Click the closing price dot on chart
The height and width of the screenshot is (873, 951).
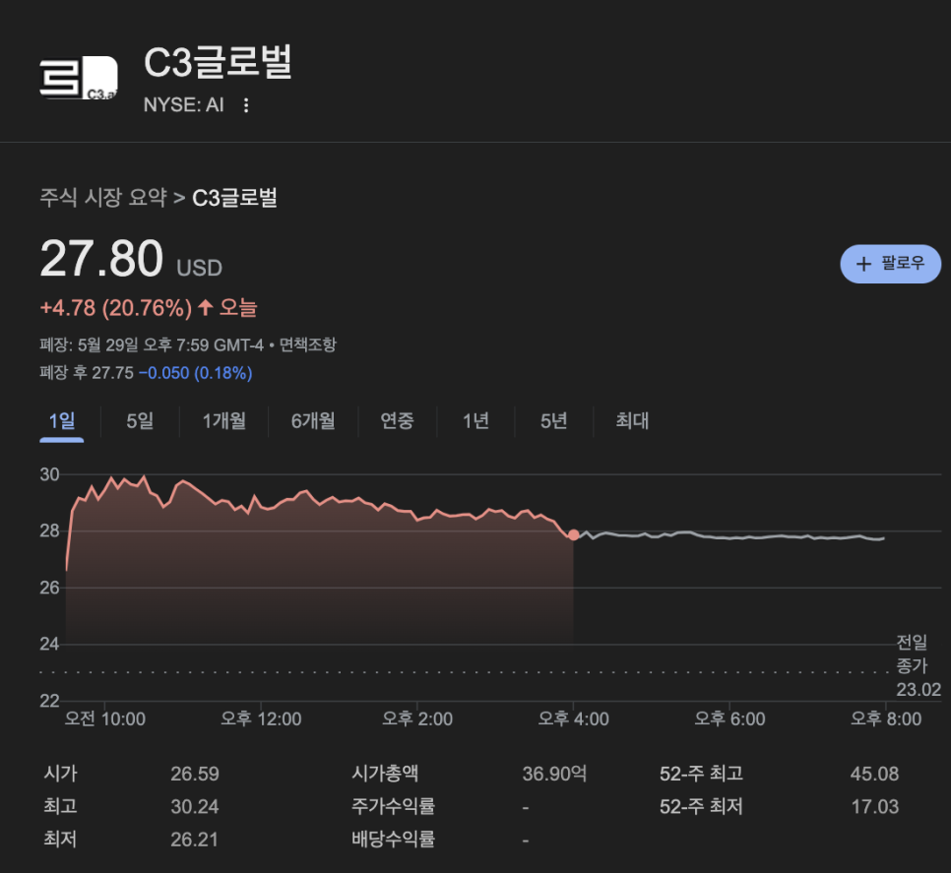(573, 534)
